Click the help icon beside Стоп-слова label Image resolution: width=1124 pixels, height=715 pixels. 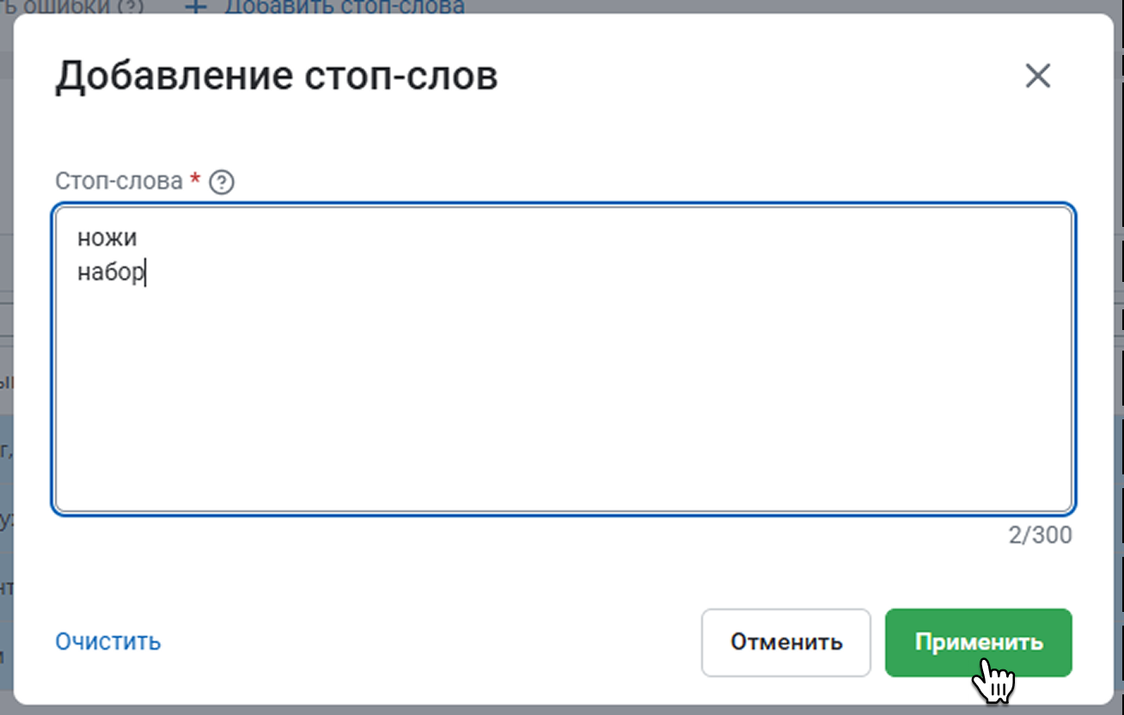point(223,182)
